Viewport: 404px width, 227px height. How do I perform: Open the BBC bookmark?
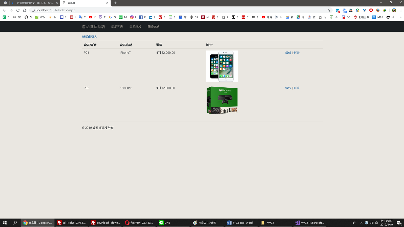pos(255,17)
